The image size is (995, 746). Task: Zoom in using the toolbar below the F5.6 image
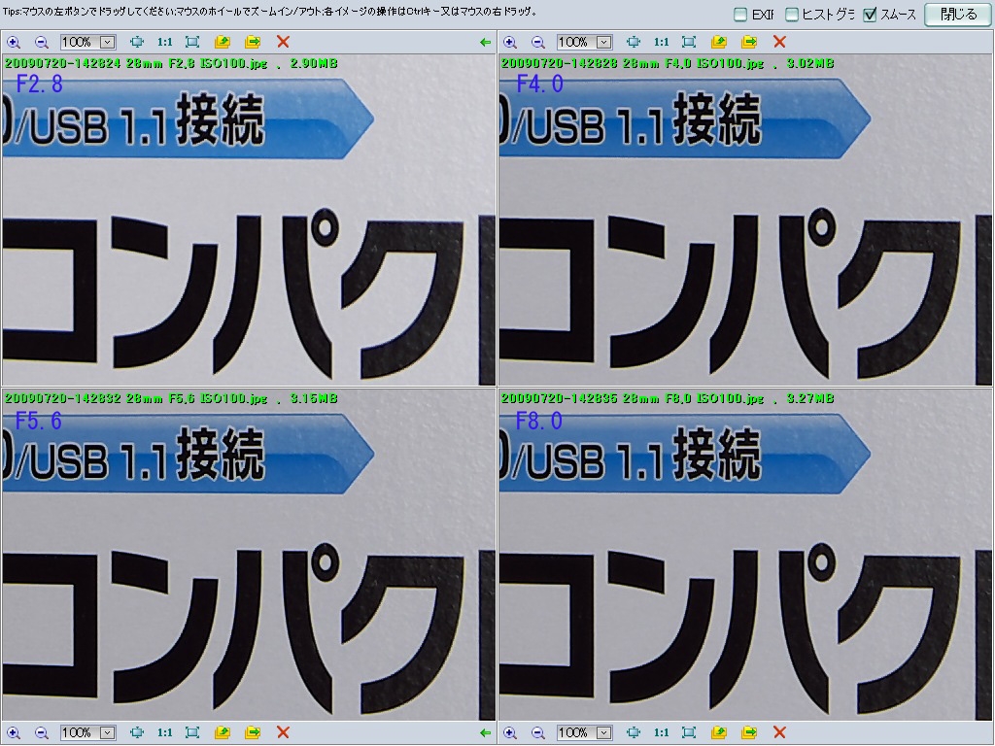pos(14,732)
